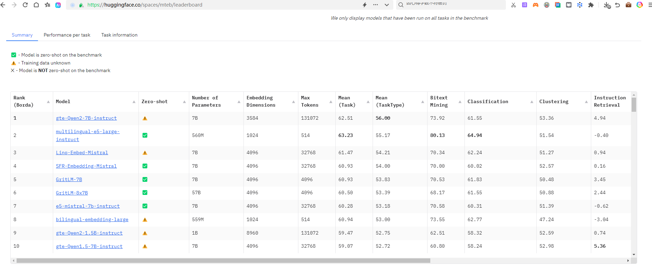Click the round avatar face extension icon
Image resolution: width=652 pixels, height=267 pixels.
547,5
